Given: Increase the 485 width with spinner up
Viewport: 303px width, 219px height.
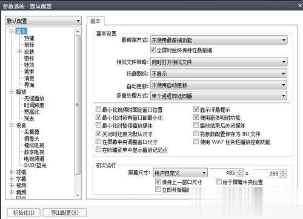Looking at the screenshot, I should 240,171.
